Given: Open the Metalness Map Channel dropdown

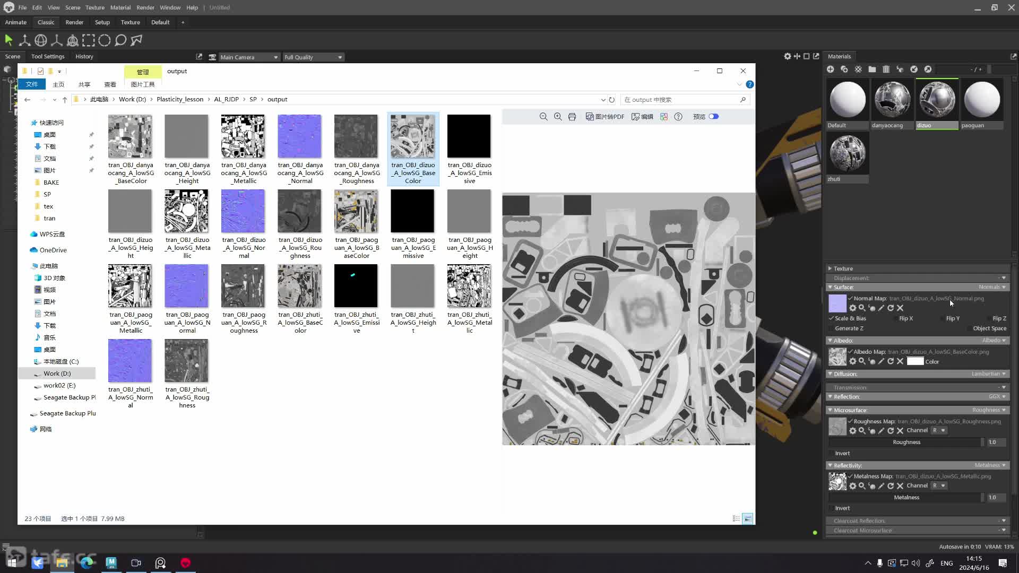Looking at the screenshot, I should 939,485.
